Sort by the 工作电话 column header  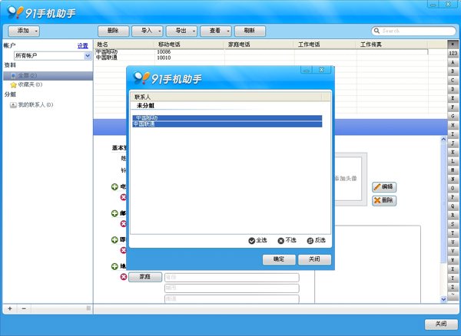(x=326, y=44)
